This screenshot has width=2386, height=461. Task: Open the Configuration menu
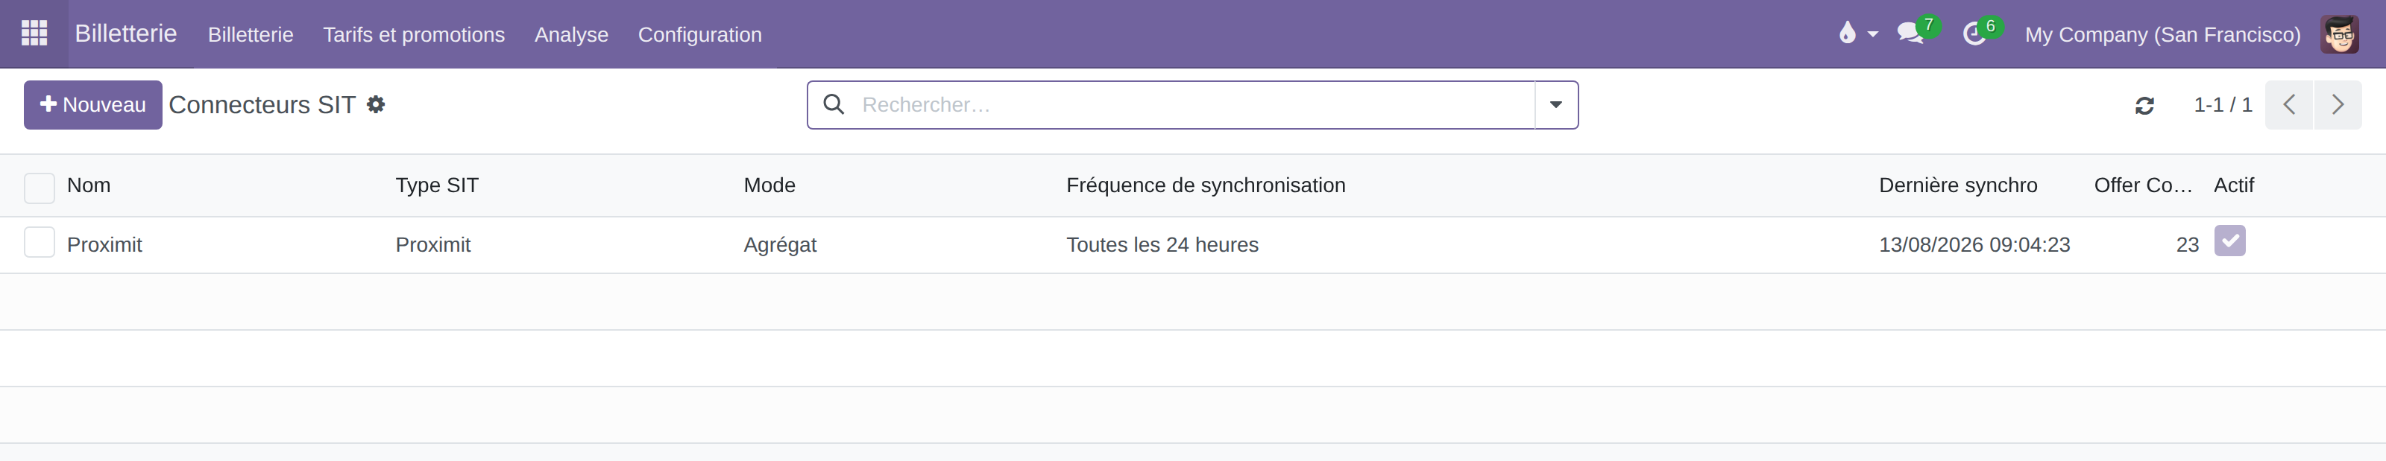point(699,34)
